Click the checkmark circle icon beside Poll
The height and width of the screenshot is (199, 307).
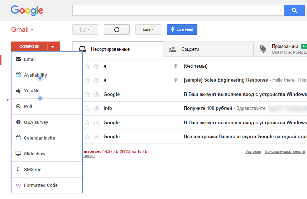[18, 106]
